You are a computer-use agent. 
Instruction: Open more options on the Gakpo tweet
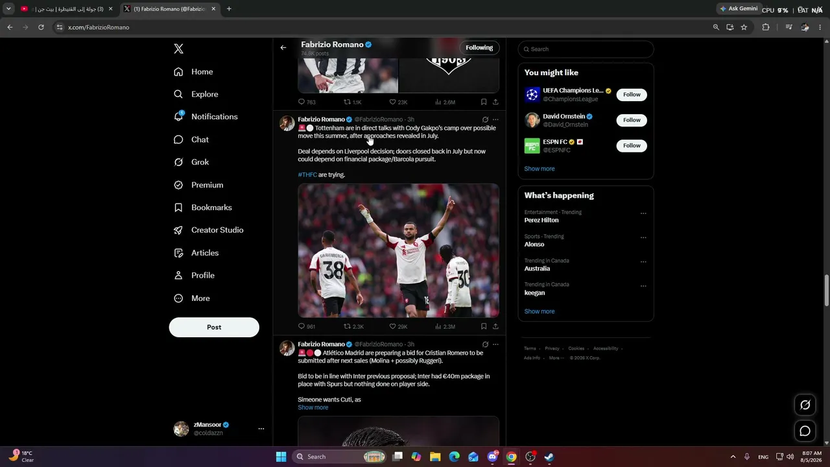(495, 119)
